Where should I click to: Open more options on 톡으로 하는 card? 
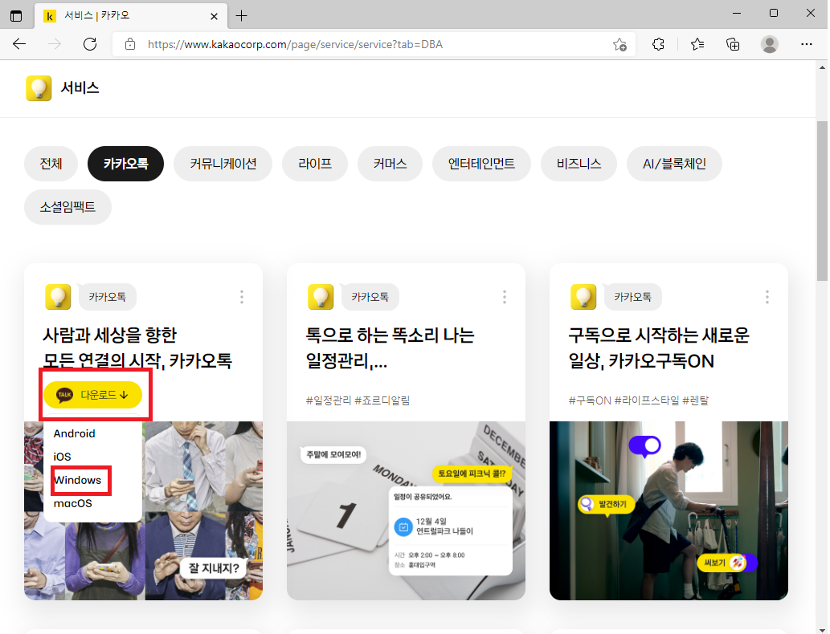505,297
